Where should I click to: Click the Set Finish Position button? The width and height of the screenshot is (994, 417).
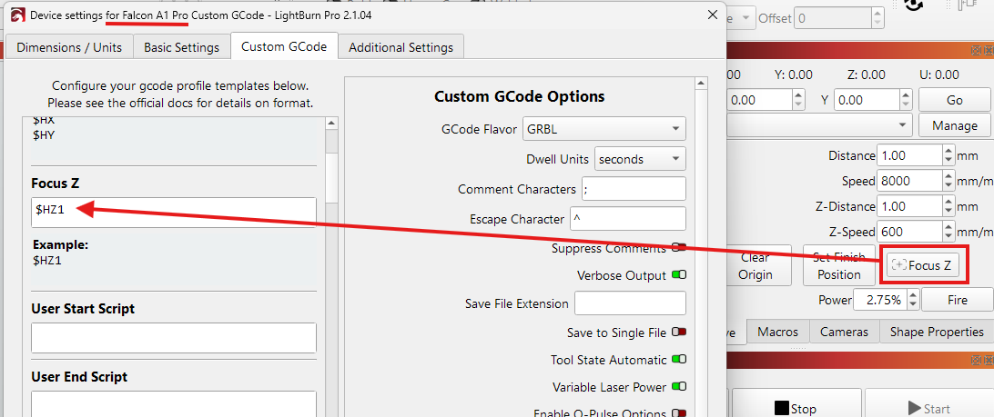(x=838, y=266)
